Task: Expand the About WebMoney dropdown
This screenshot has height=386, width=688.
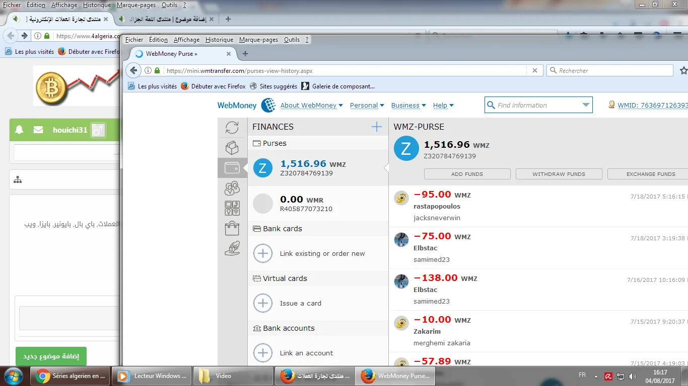Action: [x=311, y=106]
